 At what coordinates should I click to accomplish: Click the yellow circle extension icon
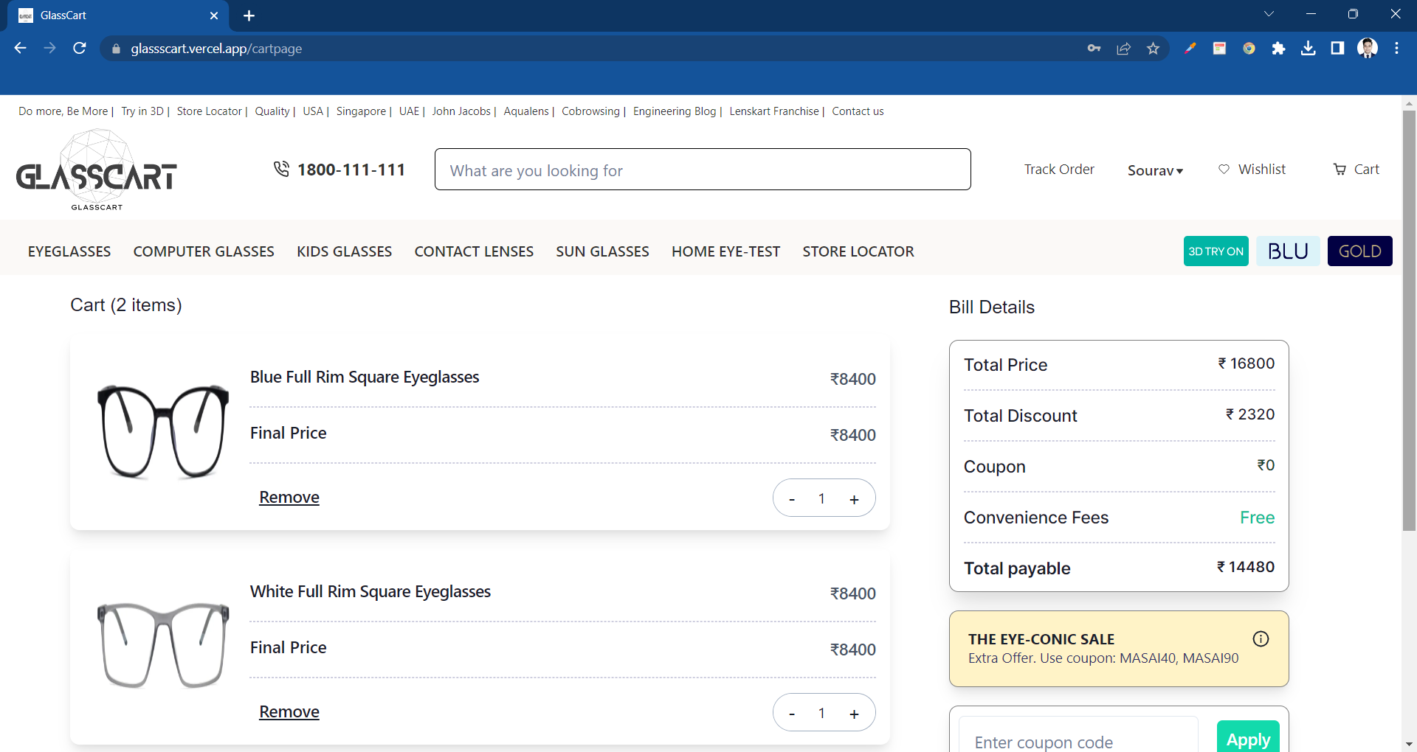pyautogui.click(x=1249, y=48)
